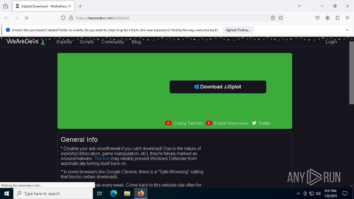Open Firefox account icon

pos(327,18)
